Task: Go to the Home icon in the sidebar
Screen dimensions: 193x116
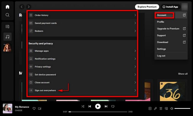Action: point(7,7)
